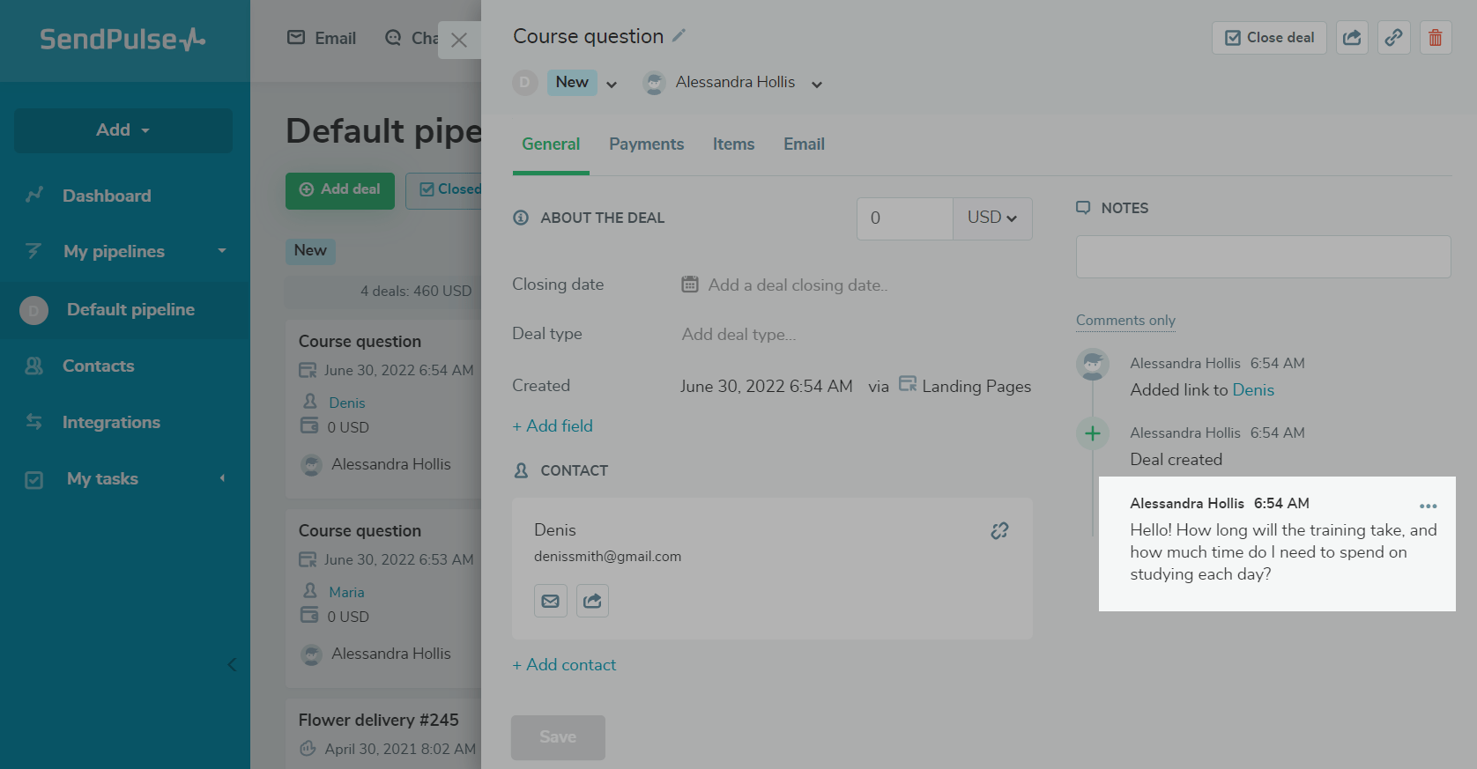
Task: Toggle the Comments only filter
Action: point(1125,321)
